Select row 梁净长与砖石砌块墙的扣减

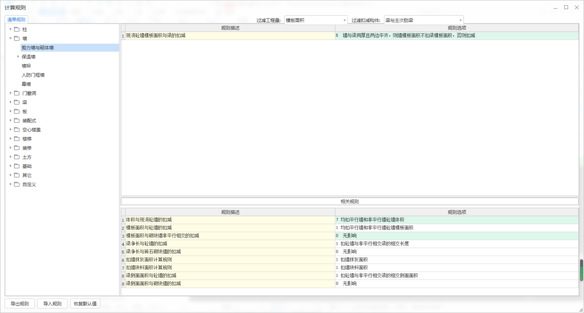tap(230, 252)
